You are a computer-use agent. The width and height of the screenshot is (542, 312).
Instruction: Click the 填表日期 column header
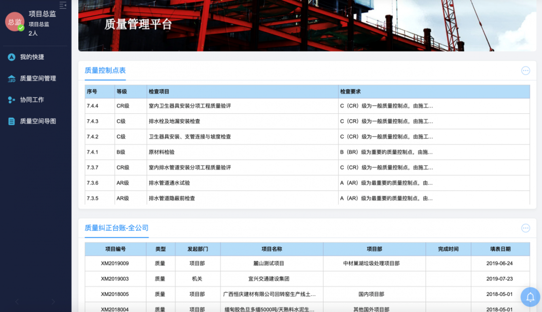(500, 249)
